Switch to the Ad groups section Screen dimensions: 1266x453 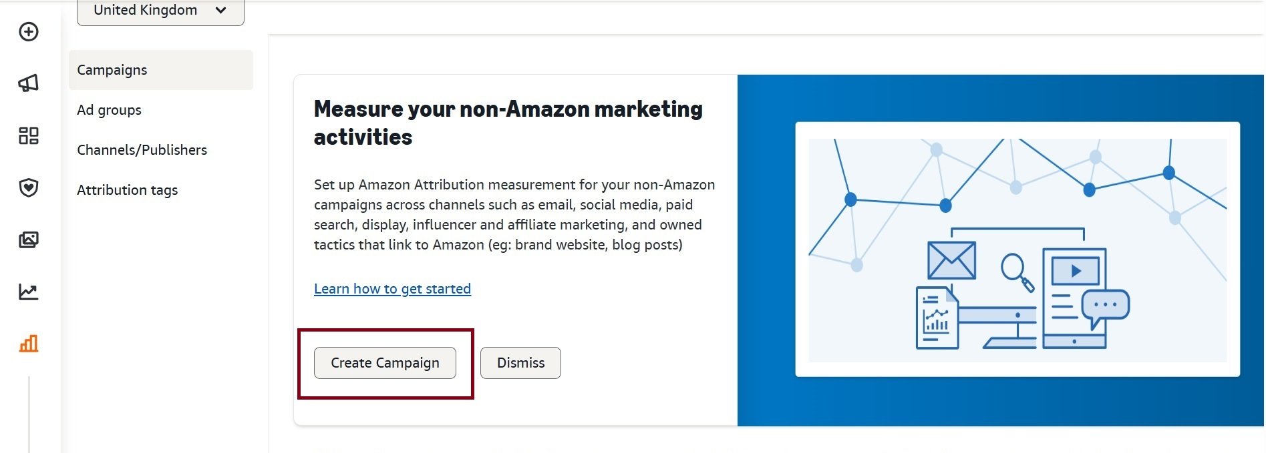[x=109, y=109]
